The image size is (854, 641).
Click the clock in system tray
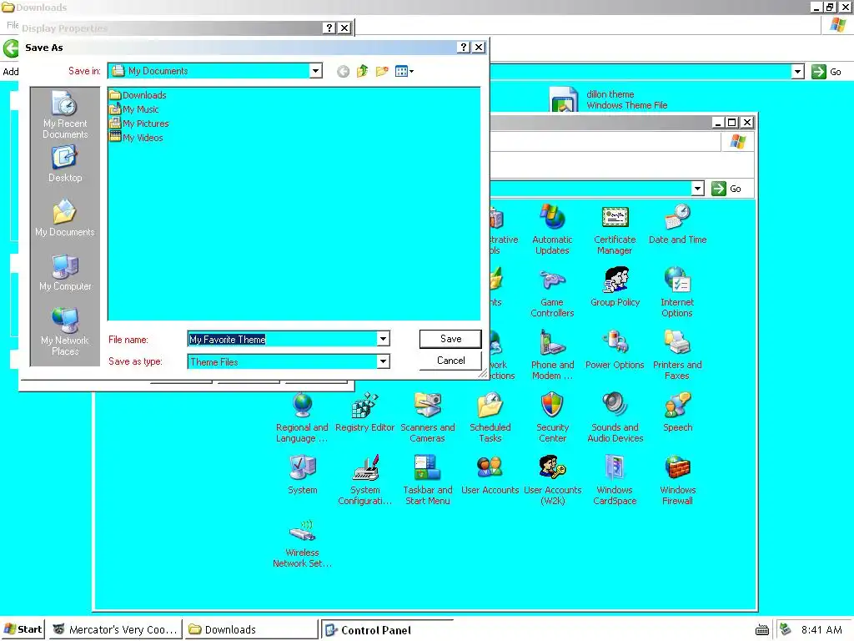pos(821,629)
